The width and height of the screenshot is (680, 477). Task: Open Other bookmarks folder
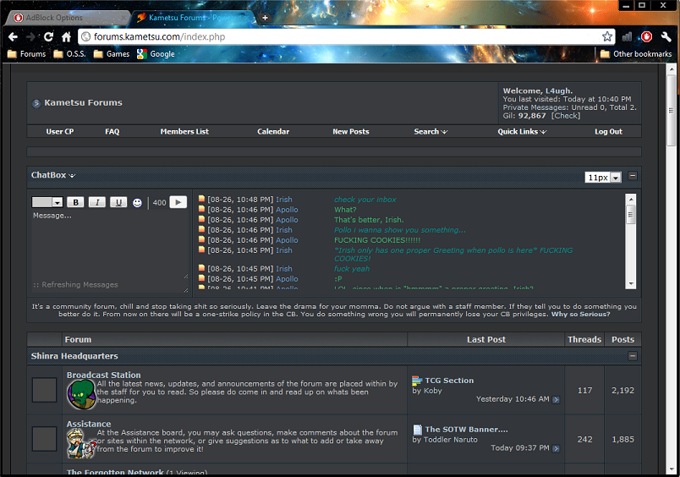pyautogui.click(x=636, y=54)
